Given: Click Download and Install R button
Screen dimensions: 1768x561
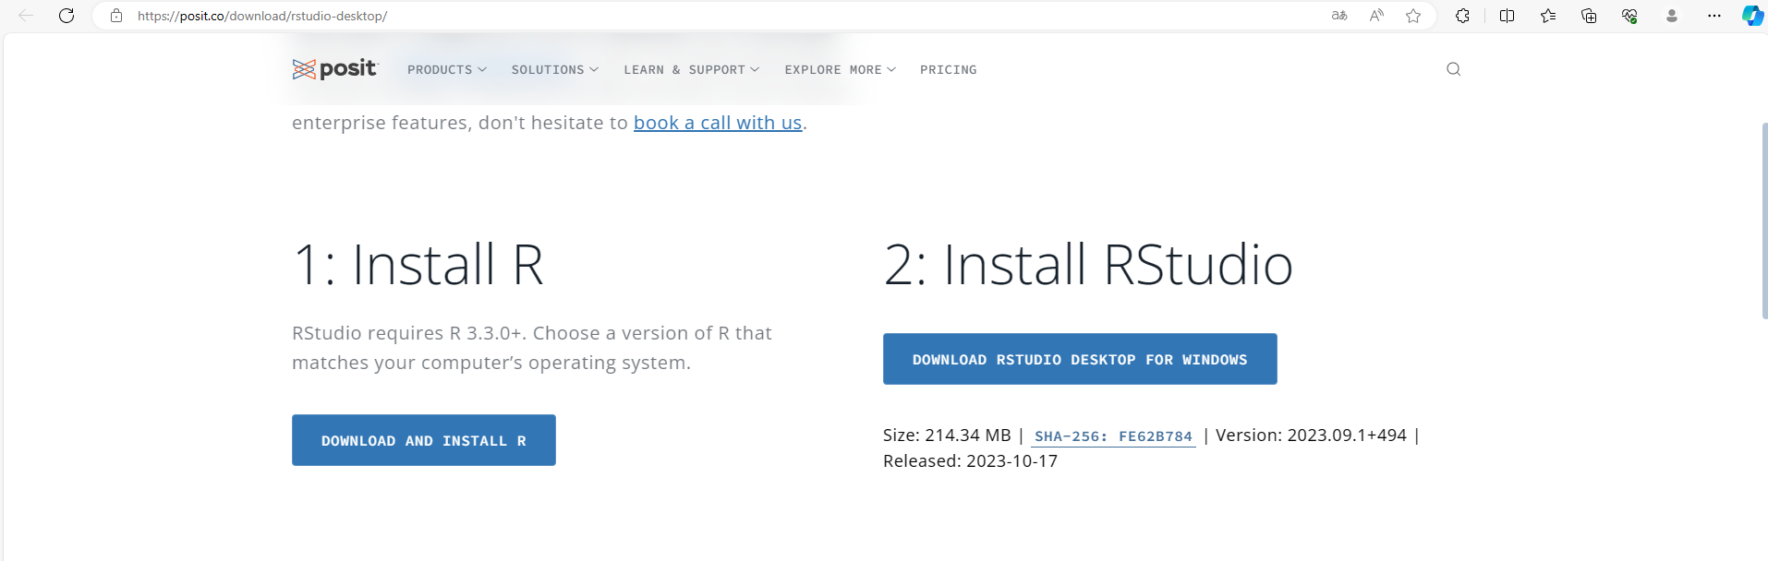Looking at the screenshot, I should pos(424,440).
